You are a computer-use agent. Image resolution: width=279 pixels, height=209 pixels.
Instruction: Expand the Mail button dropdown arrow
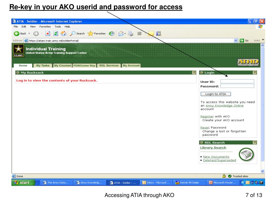tap(125, 33)
